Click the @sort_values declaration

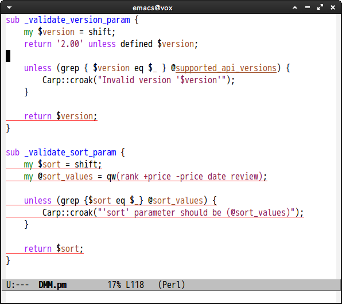tap(65, 177)
